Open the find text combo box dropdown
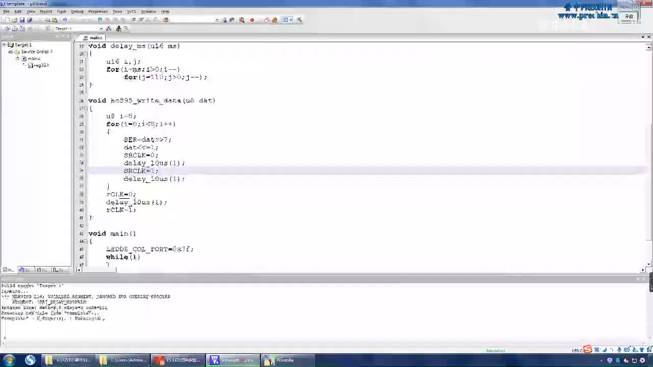This screenshot has height=367, width=653. [217, 20]
